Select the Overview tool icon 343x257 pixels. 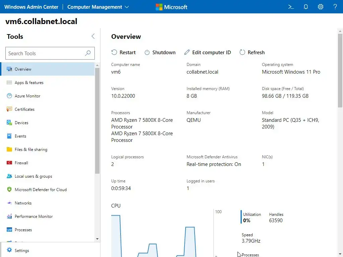click(9, 69)
